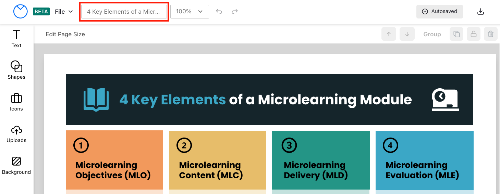
Task: Open the Background settings panel
Action: point(16,165)
